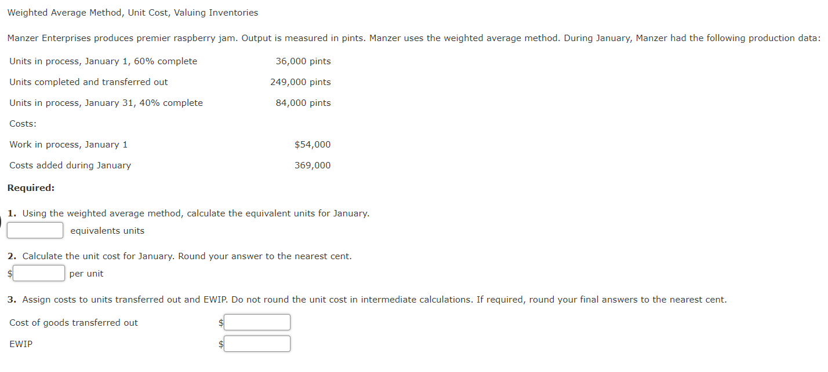Screen dimensions: 828x372
Task: Click the 369,000 costs added value
Action: tap(313, 165)
